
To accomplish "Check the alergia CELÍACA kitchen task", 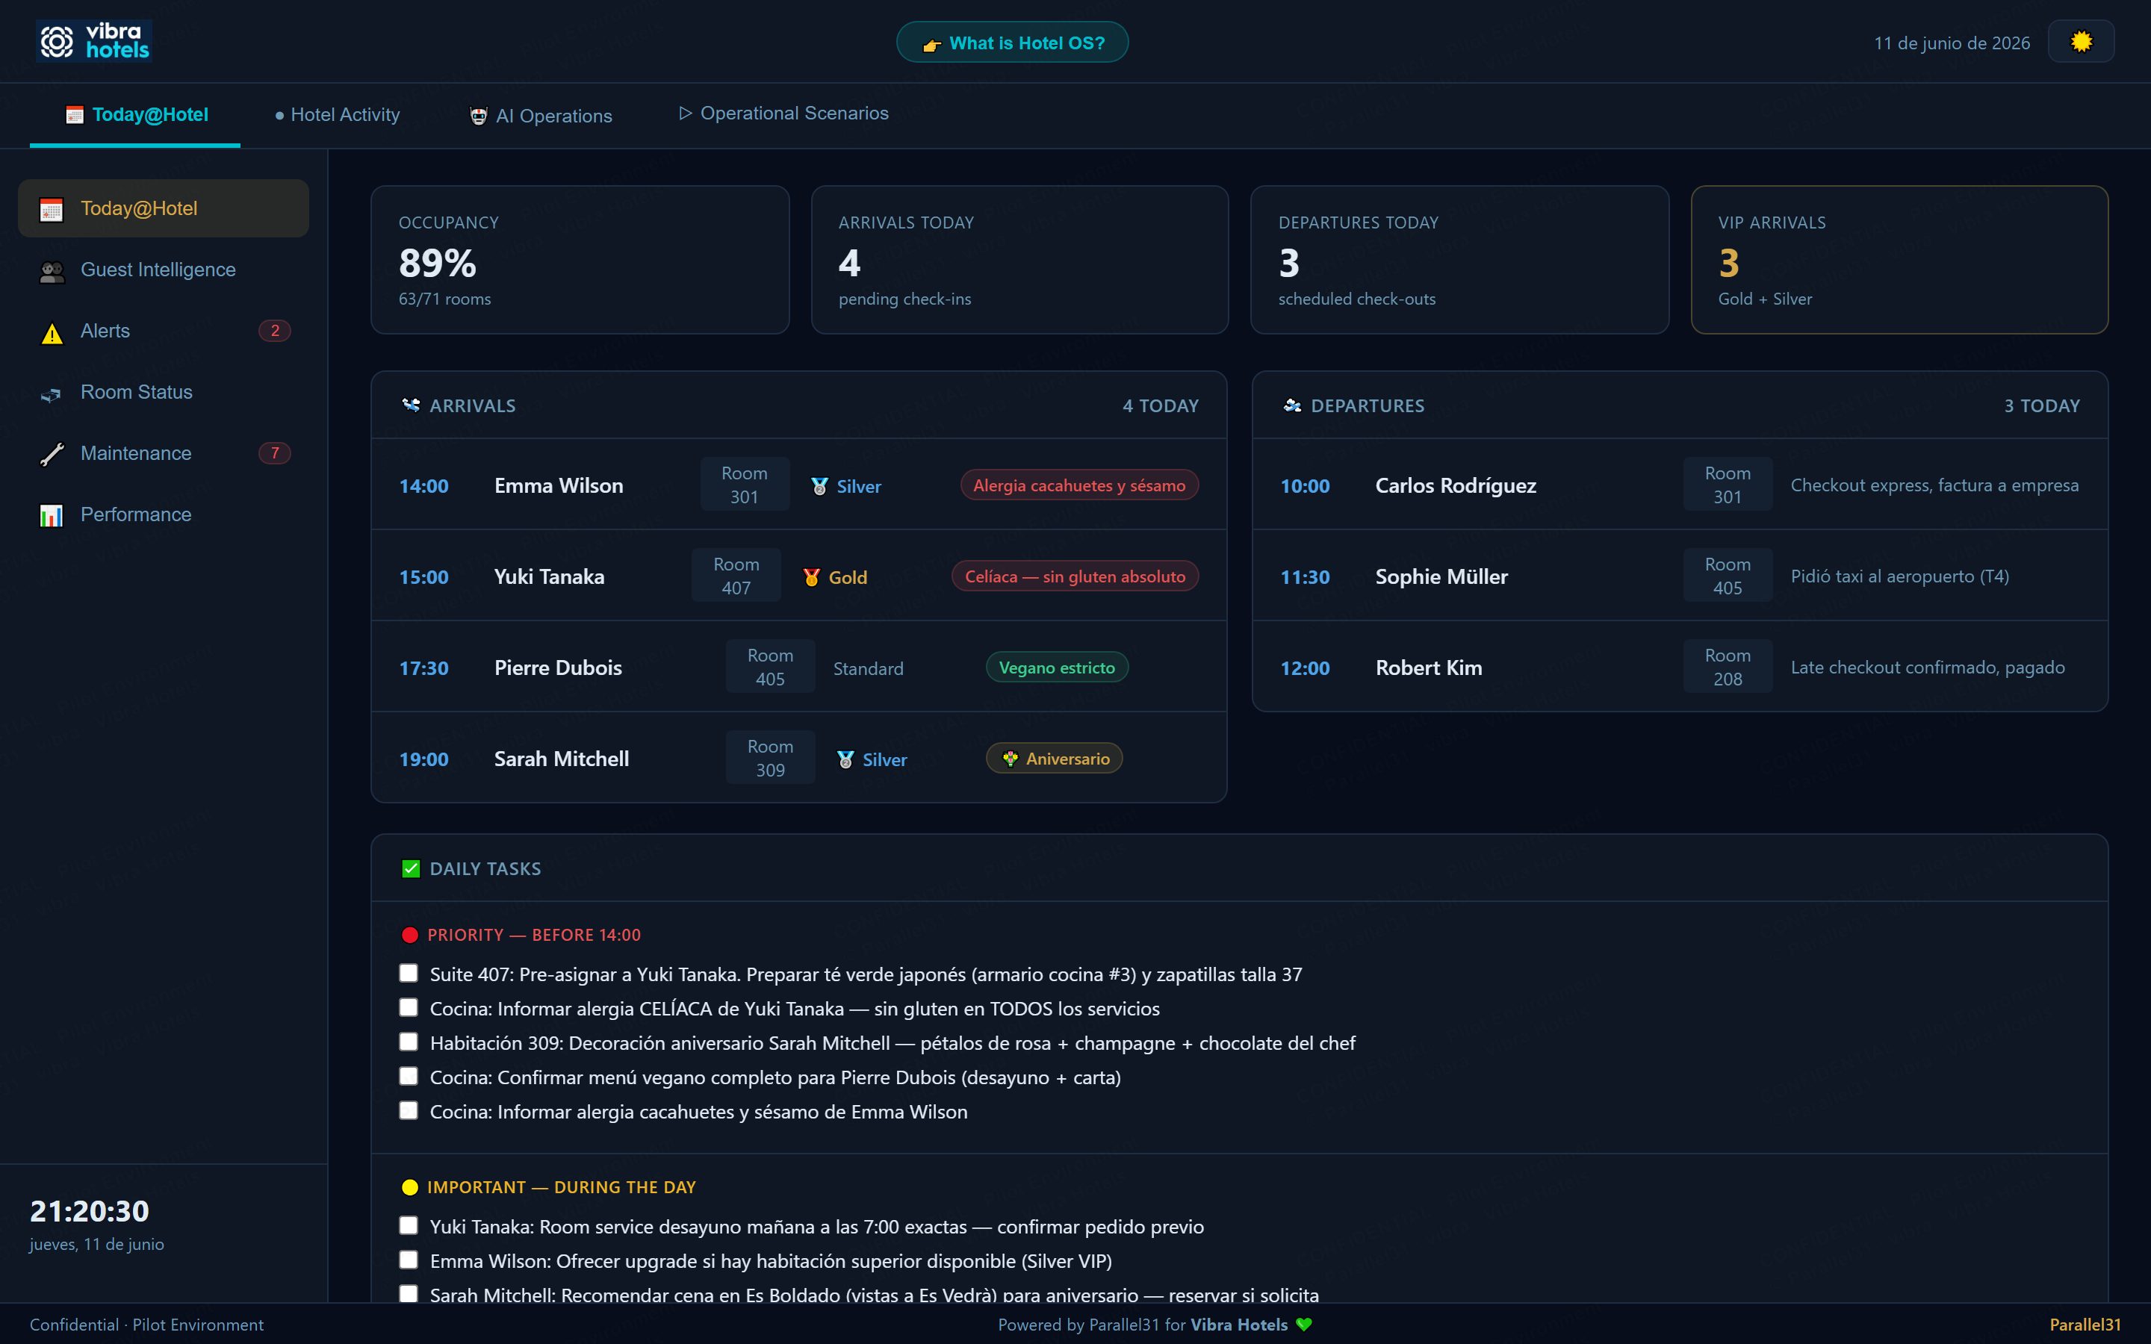I will [408, 1008].
